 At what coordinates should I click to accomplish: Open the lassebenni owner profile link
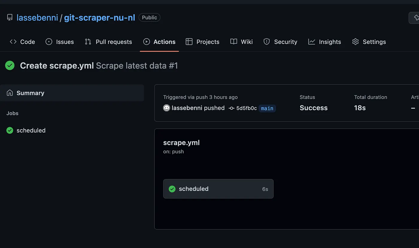tap(37, 18)
